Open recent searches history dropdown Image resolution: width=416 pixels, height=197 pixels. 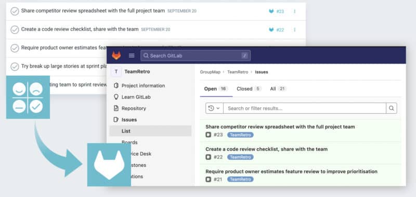(x=214, y=108)
